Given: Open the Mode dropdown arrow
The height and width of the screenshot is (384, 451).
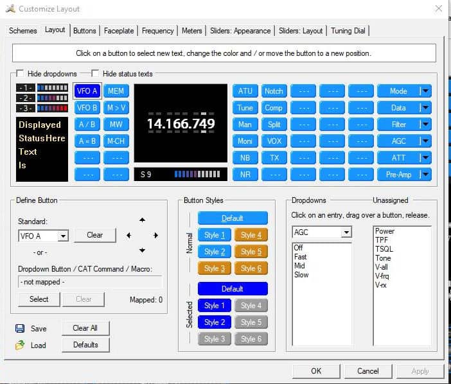Looking at the screenshot, I should [425, 91].
